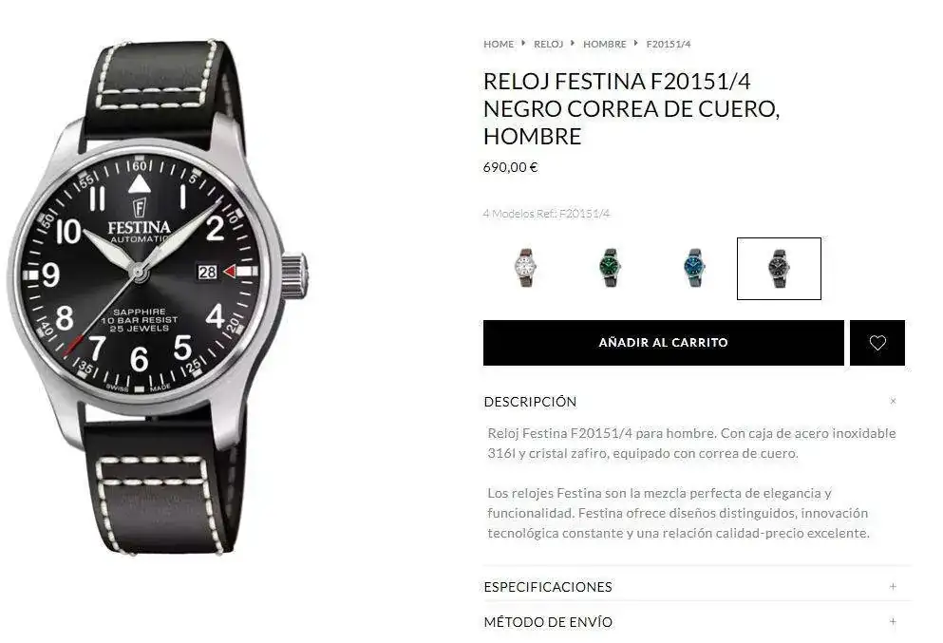Expand Especificaciones with the plus icon

point(893,586)
